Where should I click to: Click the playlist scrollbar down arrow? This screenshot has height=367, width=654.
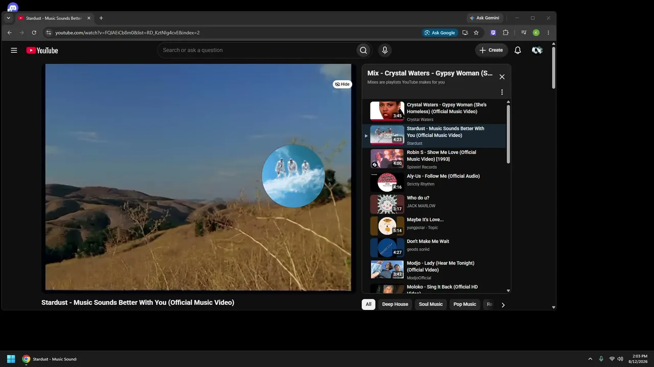pyautogui.click(x=508, y=291)
